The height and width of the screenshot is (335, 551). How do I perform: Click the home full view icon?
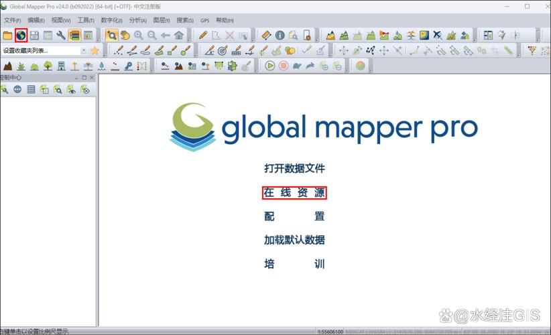[179, 35]
